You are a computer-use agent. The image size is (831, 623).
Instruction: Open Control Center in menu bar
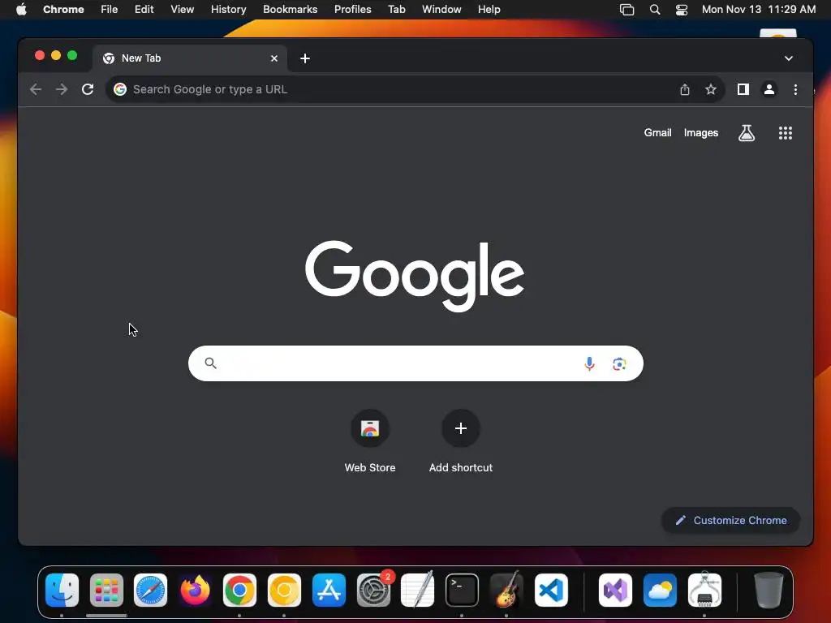(x=682, y=10)
